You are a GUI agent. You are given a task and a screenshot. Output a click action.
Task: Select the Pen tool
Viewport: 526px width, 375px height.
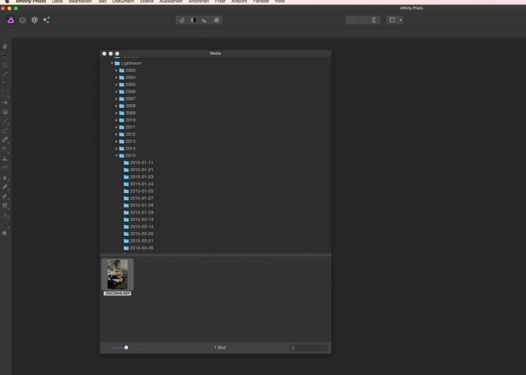click(5, 196)
